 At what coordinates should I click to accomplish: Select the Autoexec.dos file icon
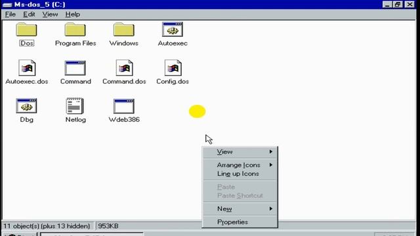tap(27, 68)
